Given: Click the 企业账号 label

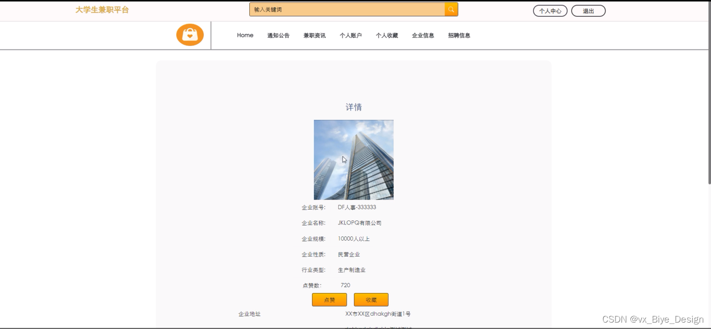Looking at the screenshot, I should (x=313, y=208).
